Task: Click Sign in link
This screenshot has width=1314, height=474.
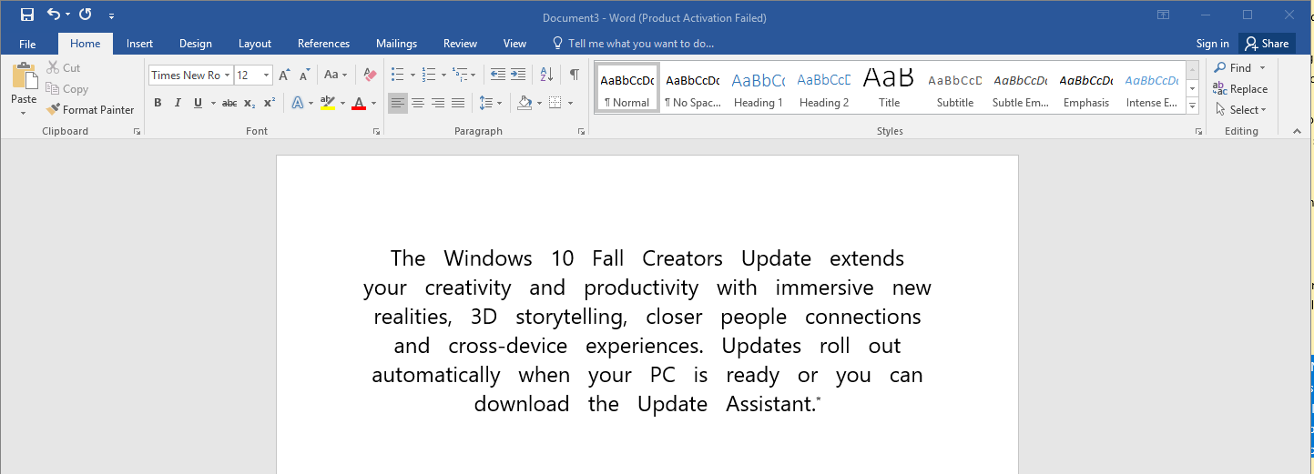Action: coord(1212,44)
